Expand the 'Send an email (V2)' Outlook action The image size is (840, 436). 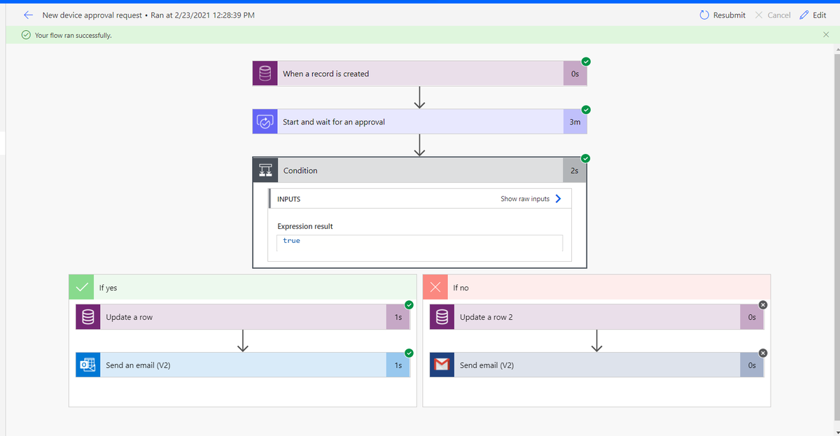click(243, 365)
